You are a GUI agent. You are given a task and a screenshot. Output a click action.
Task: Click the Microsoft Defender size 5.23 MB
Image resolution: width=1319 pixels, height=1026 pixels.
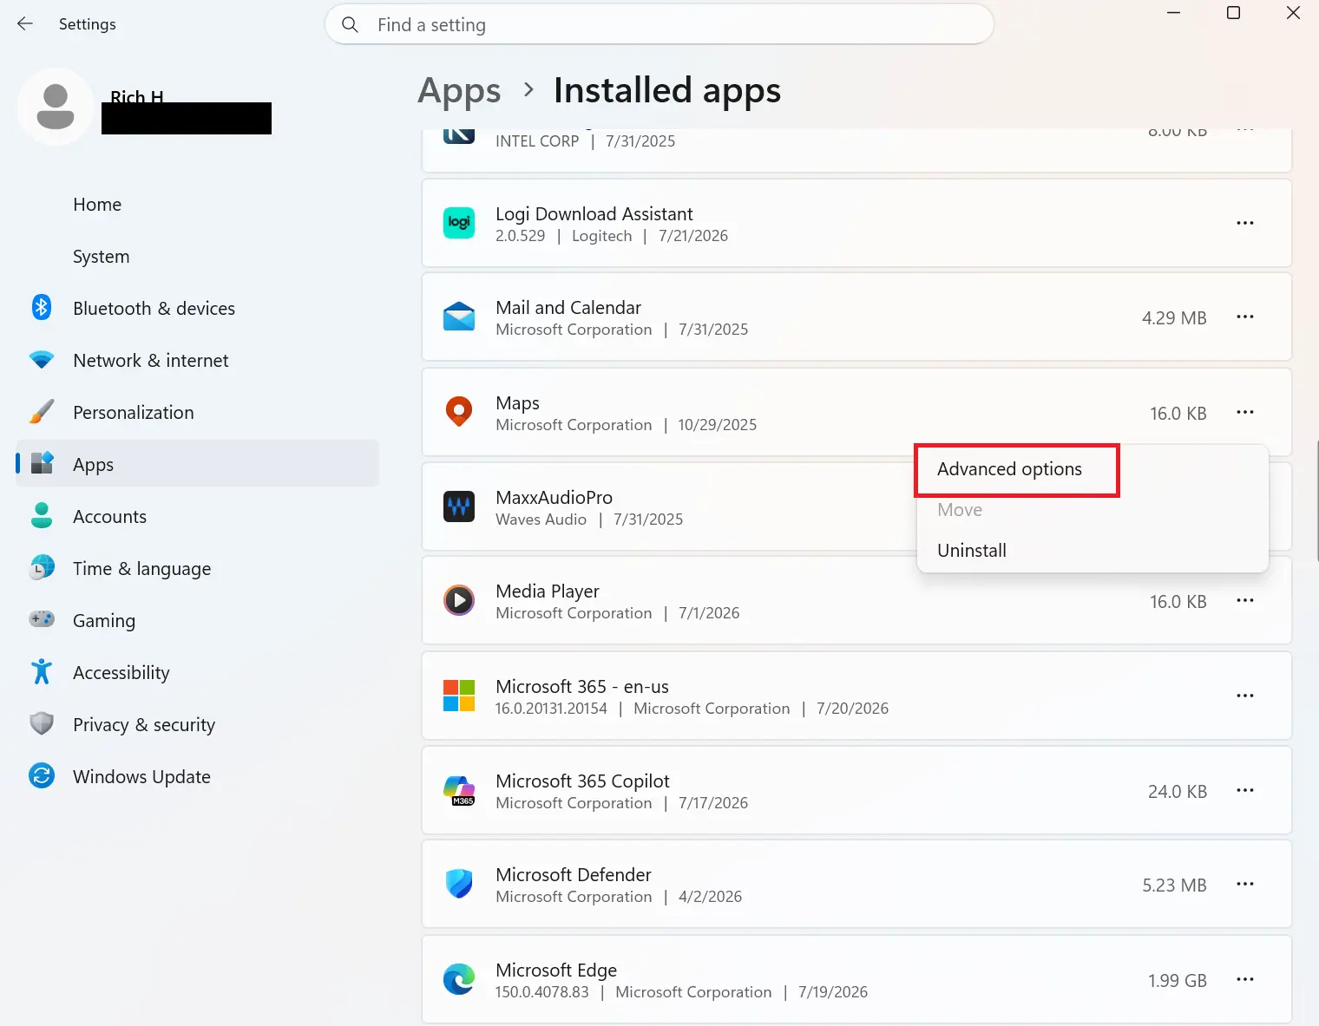(x=1174, y=885)
